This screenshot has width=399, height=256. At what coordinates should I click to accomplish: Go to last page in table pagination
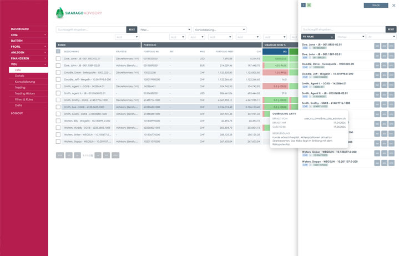pos(115,155)
